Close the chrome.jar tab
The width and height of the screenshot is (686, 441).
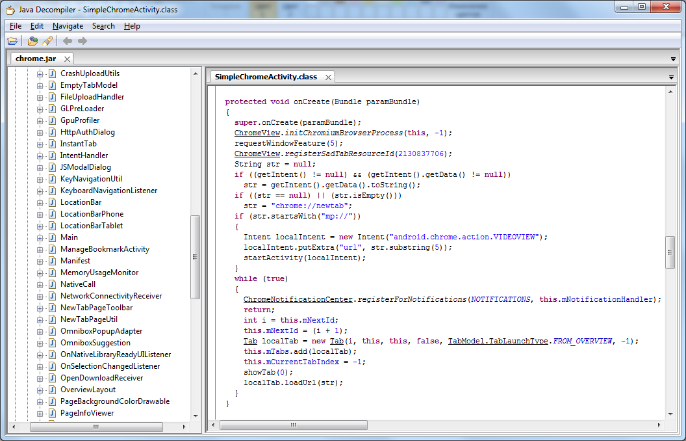coord(67,59)
